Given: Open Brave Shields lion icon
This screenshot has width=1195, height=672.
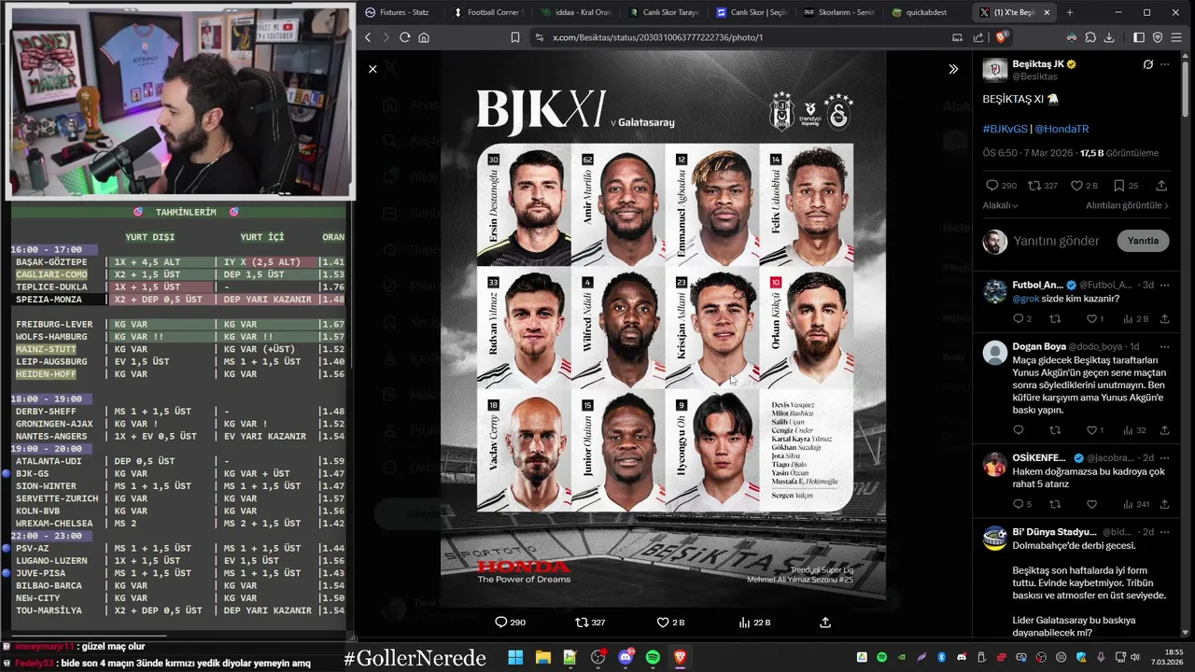Looking at the screenshot, I should tap(1001, 37).
